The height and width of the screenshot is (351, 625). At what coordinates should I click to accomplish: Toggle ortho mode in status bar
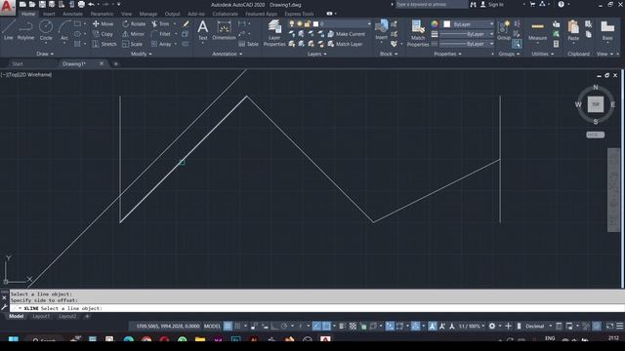click(274, 327)
